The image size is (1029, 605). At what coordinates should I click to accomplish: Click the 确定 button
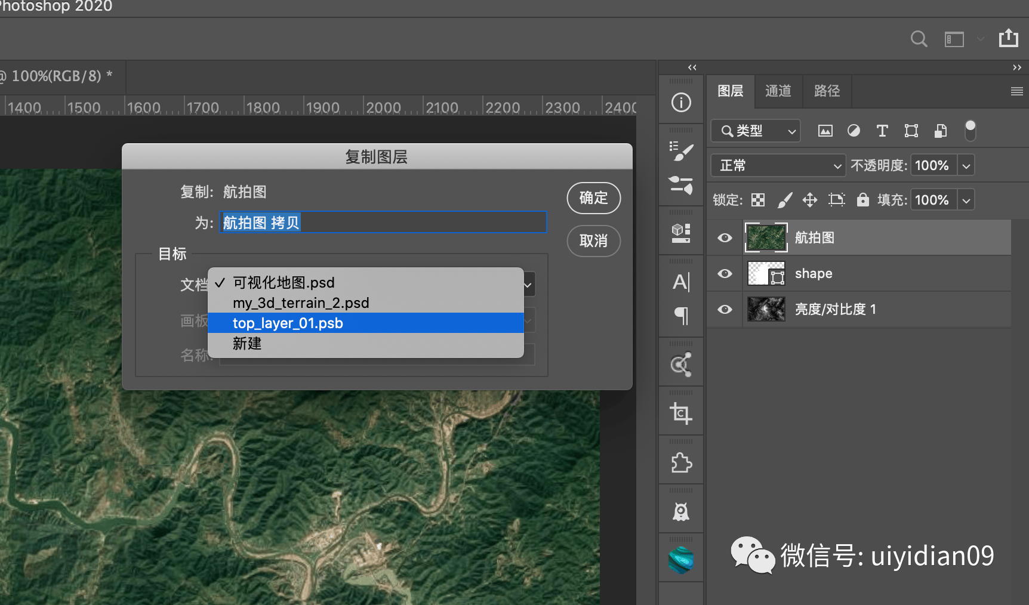pos(593,198)
